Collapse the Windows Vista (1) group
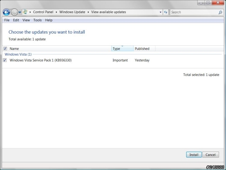The image size is (226, 170). pos(18,54)
